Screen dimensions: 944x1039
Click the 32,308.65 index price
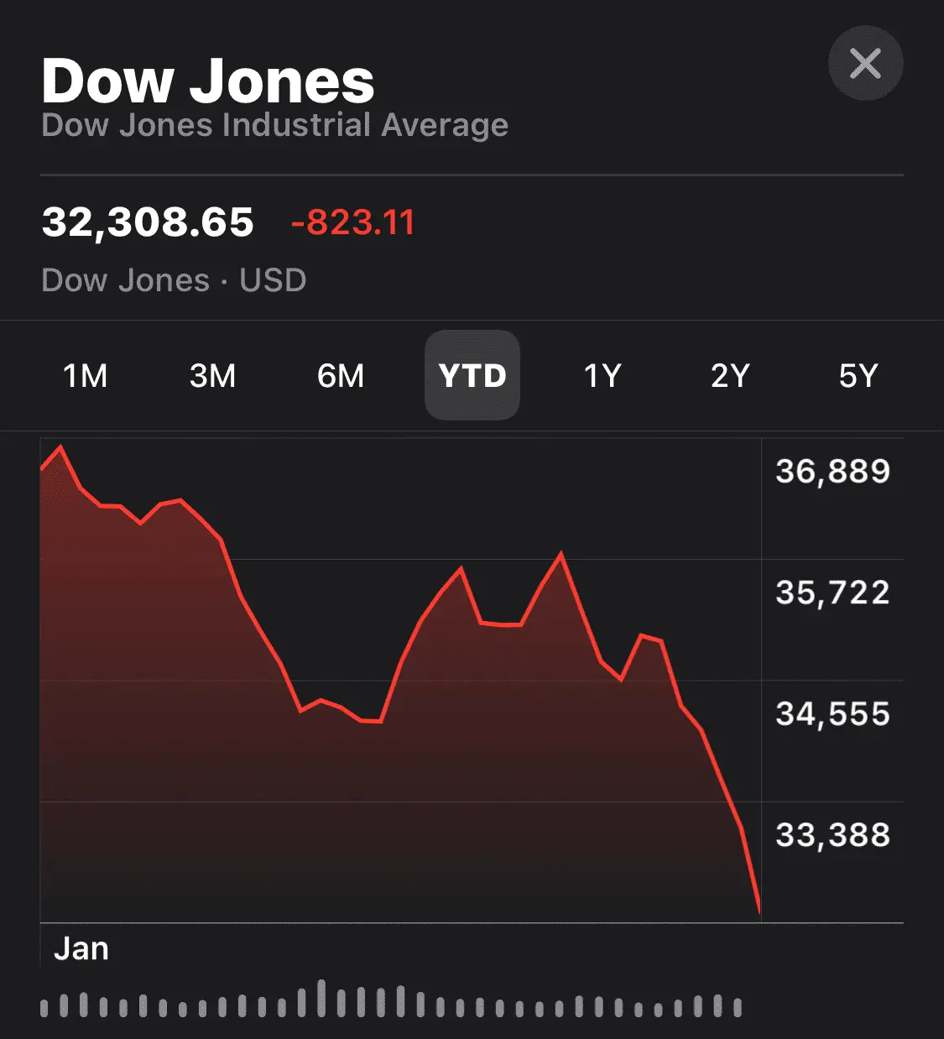(148, 222)
